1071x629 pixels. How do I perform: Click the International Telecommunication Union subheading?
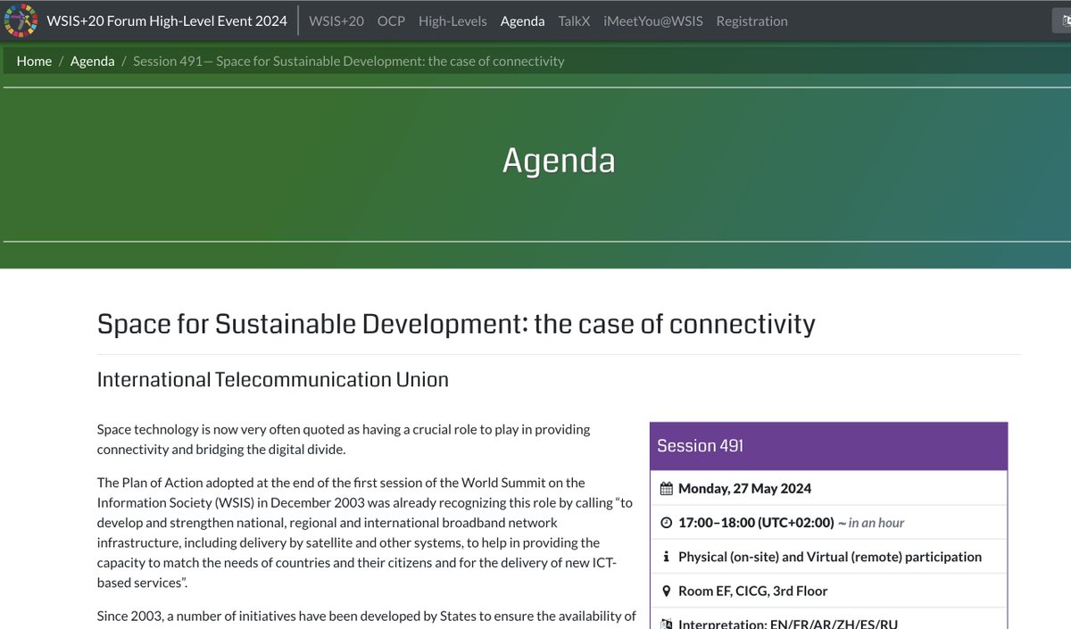tap(272, 379)
